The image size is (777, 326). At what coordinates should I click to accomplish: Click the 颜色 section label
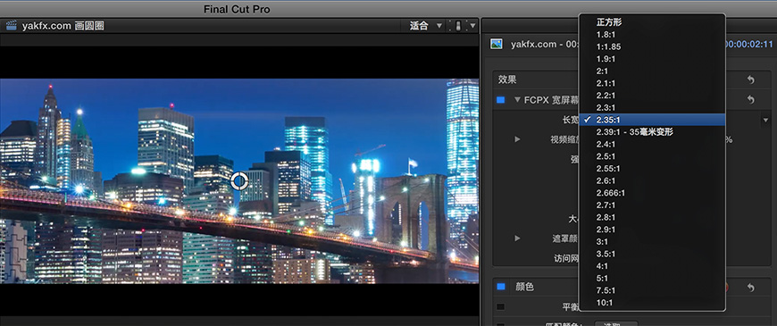[x=525, y=287]
